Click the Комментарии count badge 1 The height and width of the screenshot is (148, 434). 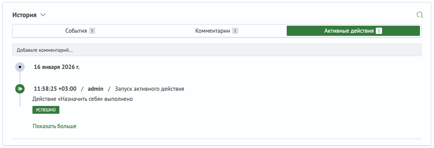(235, 31)
